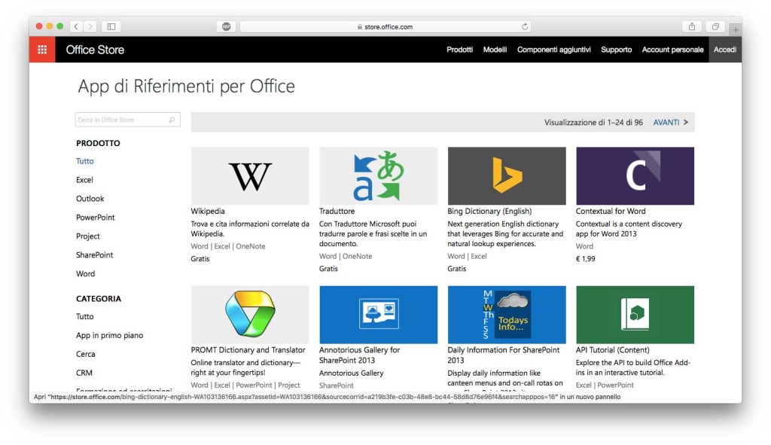Open the Microsoft app launcher grid icon
The width and height of the screenshot is (771, 445).
coord(42,49)
